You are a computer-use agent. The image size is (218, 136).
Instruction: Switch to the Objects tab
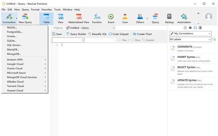point(58,28)
